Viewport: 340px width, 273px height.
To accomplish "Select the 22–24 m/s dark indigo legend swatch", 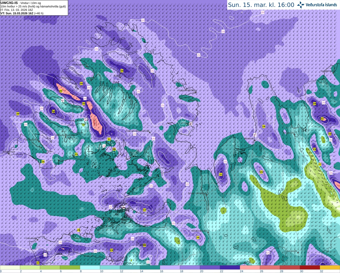I will [230, 267].
